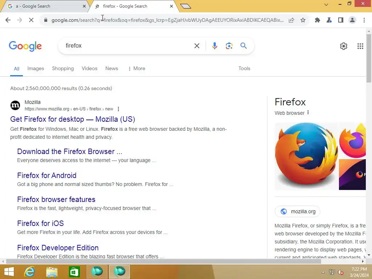372x279 pixels.
Task: Open 'Firefox for iOS' link
Action: click(40, 223)
